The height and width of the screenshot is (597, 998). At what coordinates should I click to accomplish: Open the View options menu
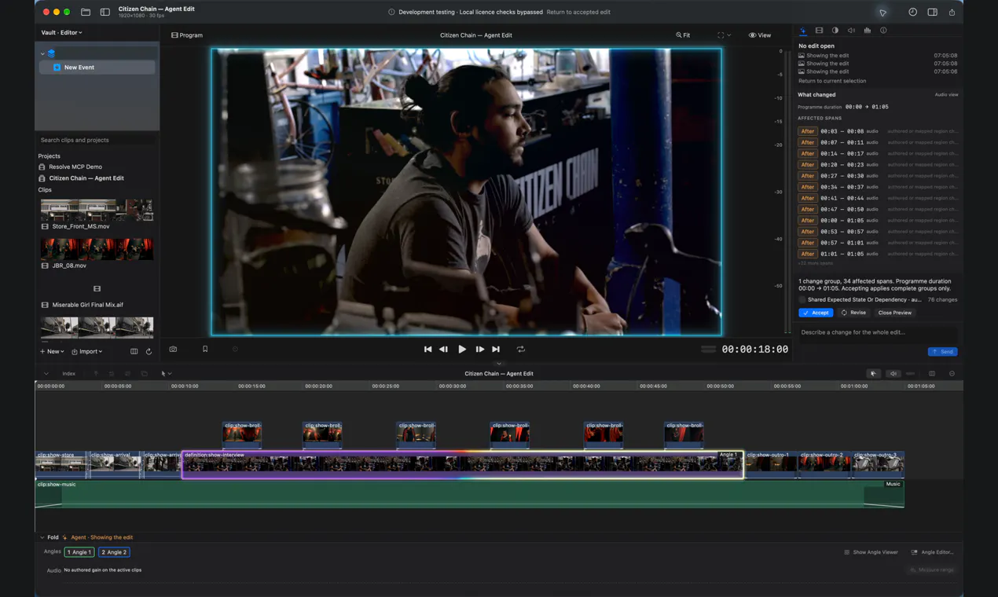coord(760,35)
